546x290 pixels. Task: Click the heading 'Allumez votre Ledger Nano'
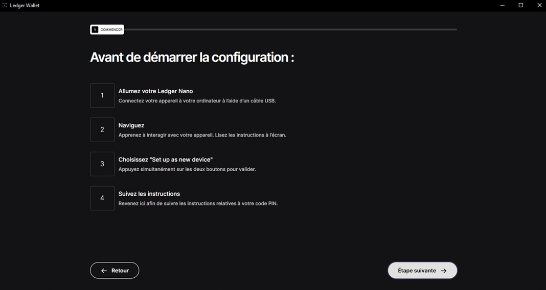pos(155,91)
